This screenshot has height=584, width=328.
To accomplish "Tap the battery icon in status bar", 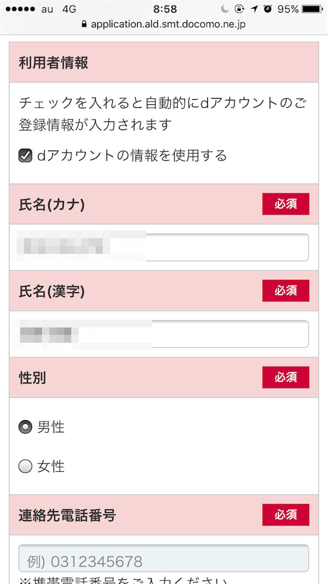I will 313,9.
